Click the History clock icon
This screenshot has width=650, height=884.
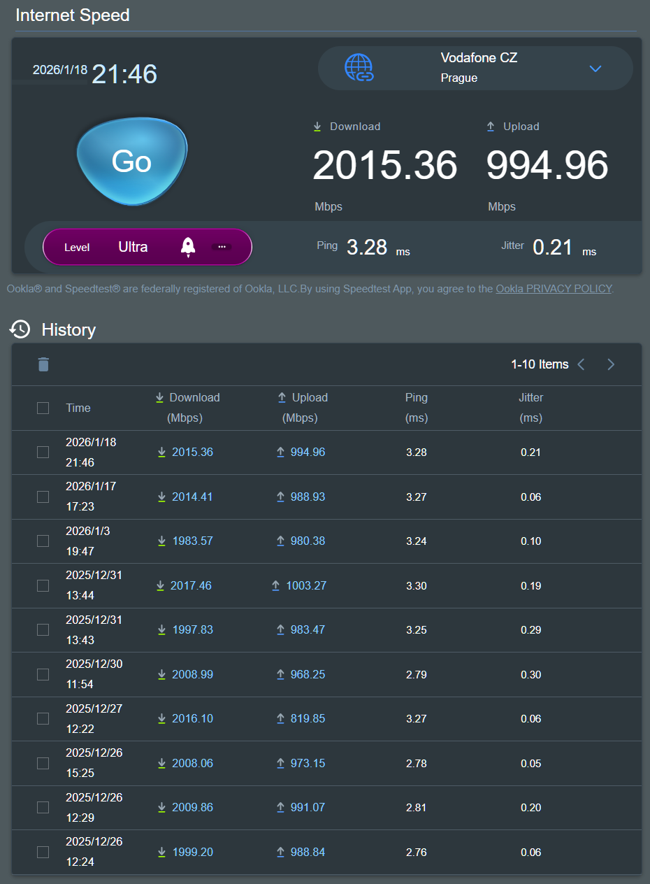click(20, 329)
